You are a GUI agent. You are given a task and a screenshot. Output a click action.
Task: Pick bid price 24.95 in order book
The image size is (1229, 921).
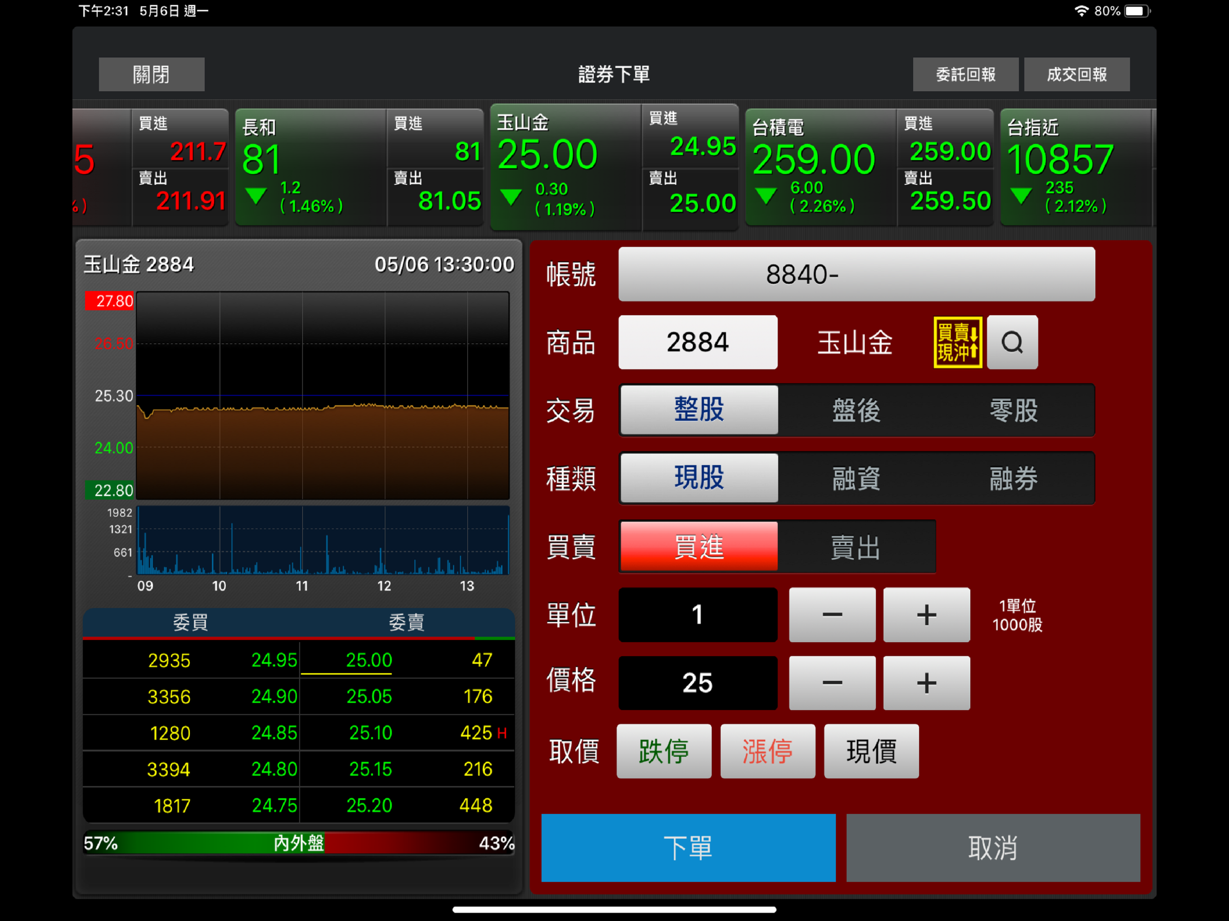pyautogui.click(x=274, y=660)
